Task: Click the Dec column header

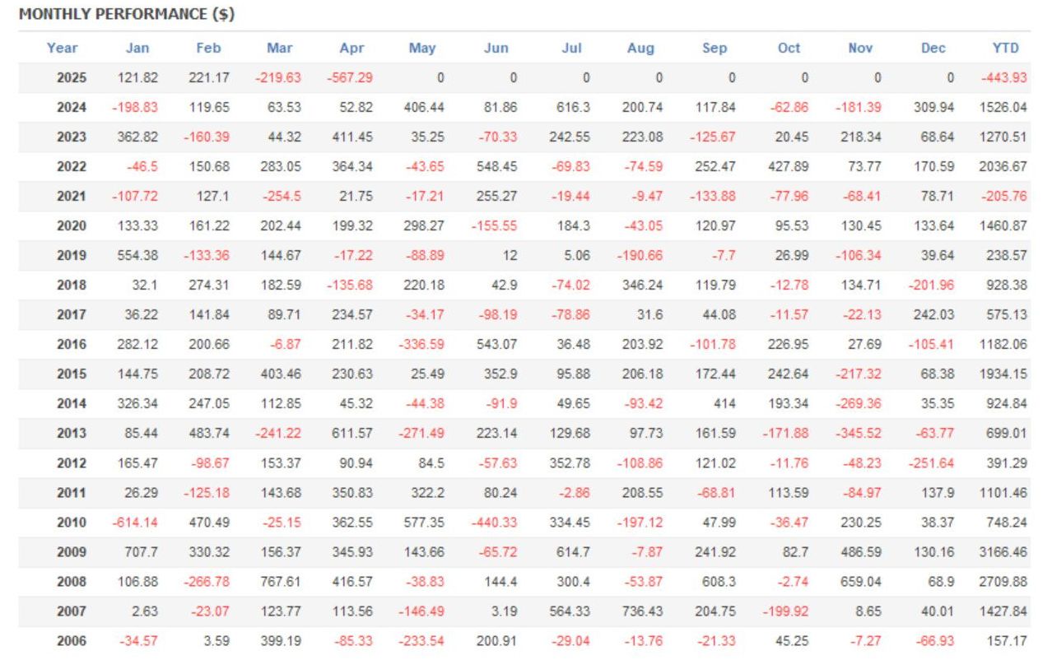Action: pyautogui.click(x=933, y=48)
